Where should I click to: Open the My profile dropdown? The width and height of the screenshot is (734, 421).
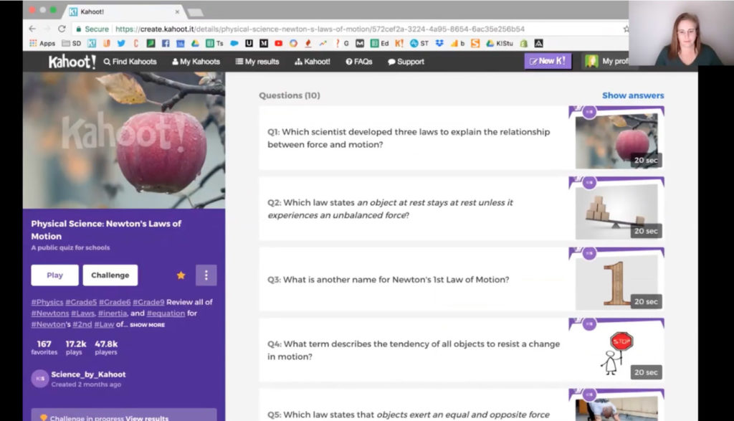605,61
